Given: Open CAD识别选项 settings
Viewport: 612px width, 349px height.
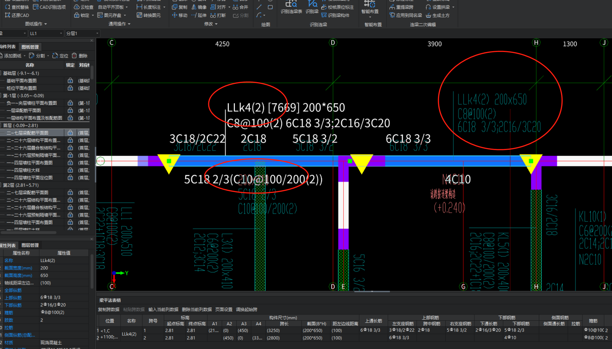Looking at the screenshot, I should point(49,7).
